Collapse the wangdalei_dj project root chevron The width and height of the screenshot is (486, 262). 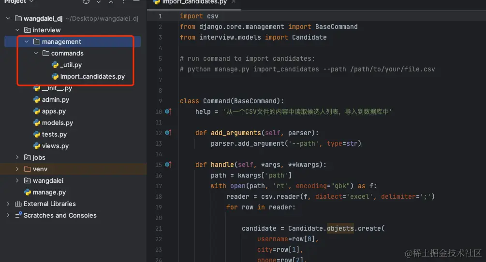[8, 18]
